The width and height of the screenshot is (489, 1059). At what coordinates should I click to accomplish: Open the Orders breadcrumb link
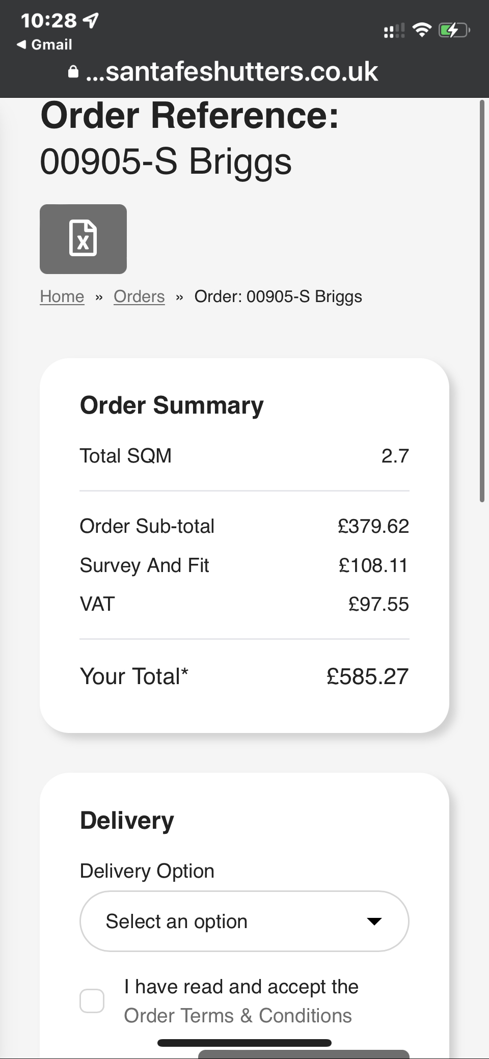point(139,296)
